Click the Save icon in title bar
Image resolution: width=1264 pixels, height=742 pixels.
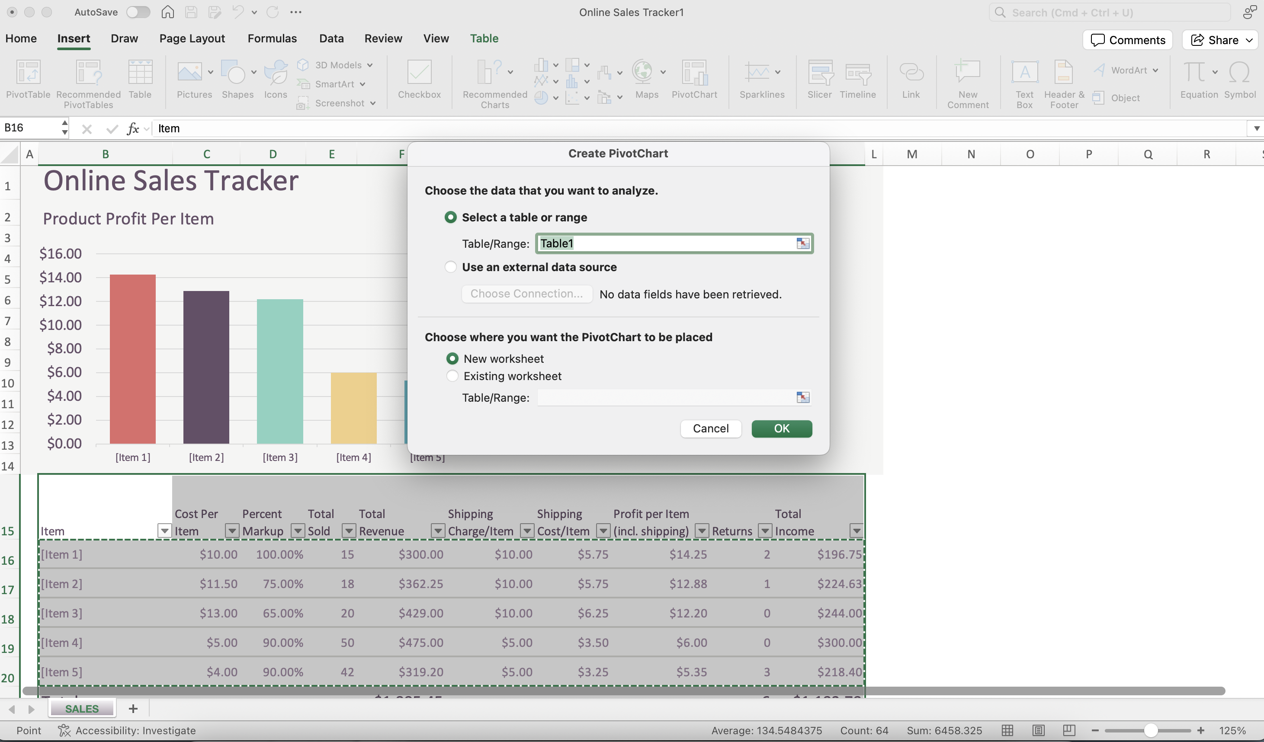pyautogui.click(x=191, y=12)
